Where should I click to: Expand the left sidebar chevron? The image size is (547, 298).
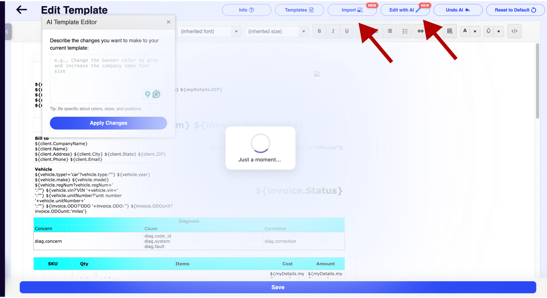pyautogui.click(x=8, y=32)
